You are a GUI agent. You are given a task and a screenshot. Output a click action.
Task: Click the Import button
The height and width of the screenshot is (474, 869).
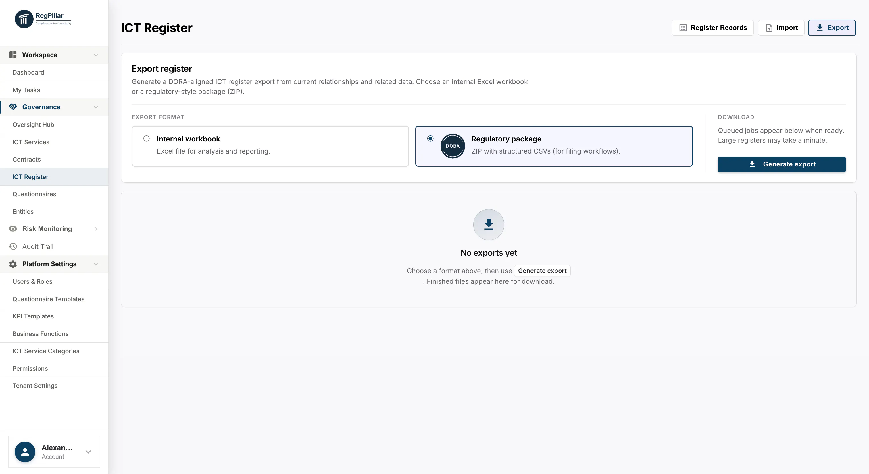pyautogui.click(x=781, y=28)
